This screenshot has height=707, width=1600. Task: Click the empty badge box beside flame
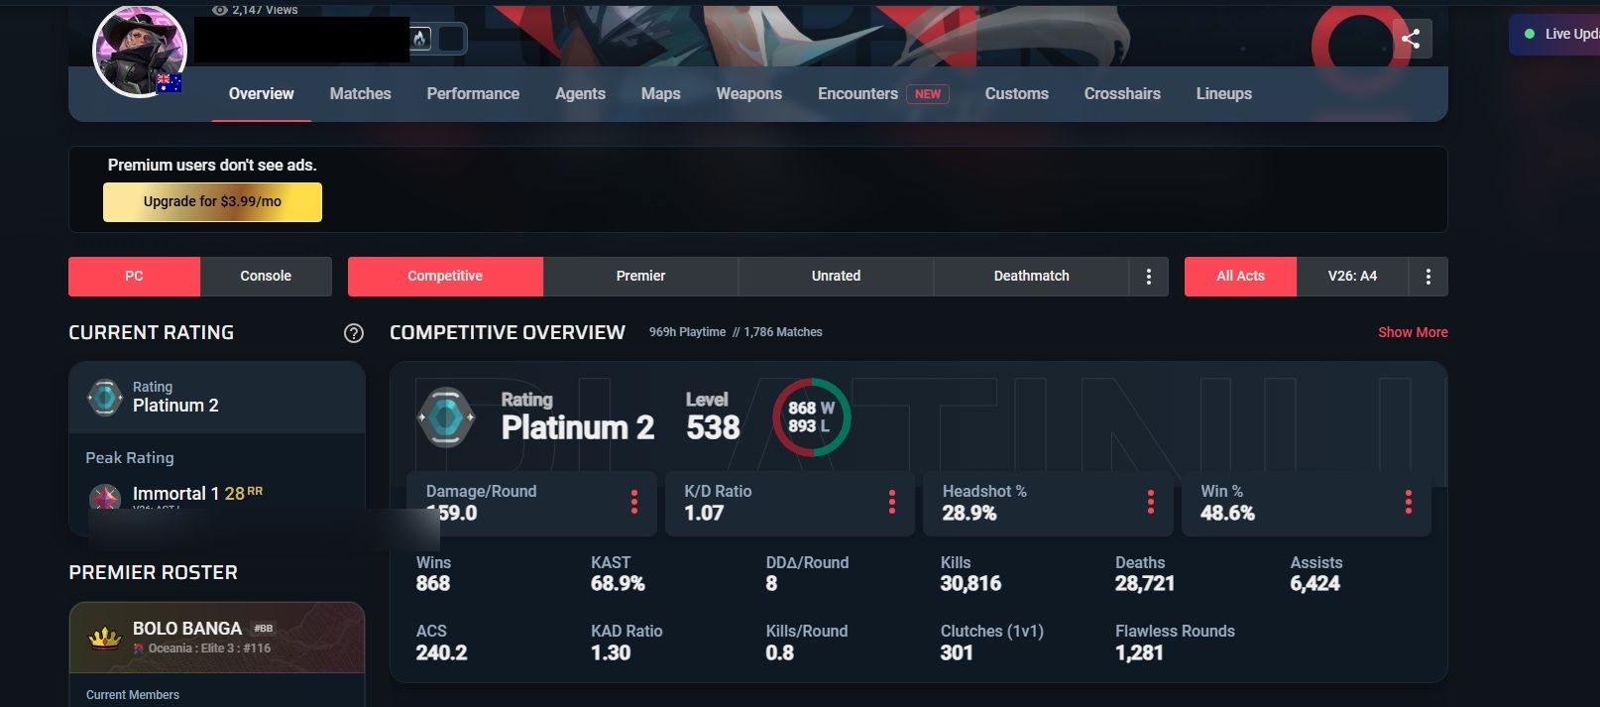(452, 39)
